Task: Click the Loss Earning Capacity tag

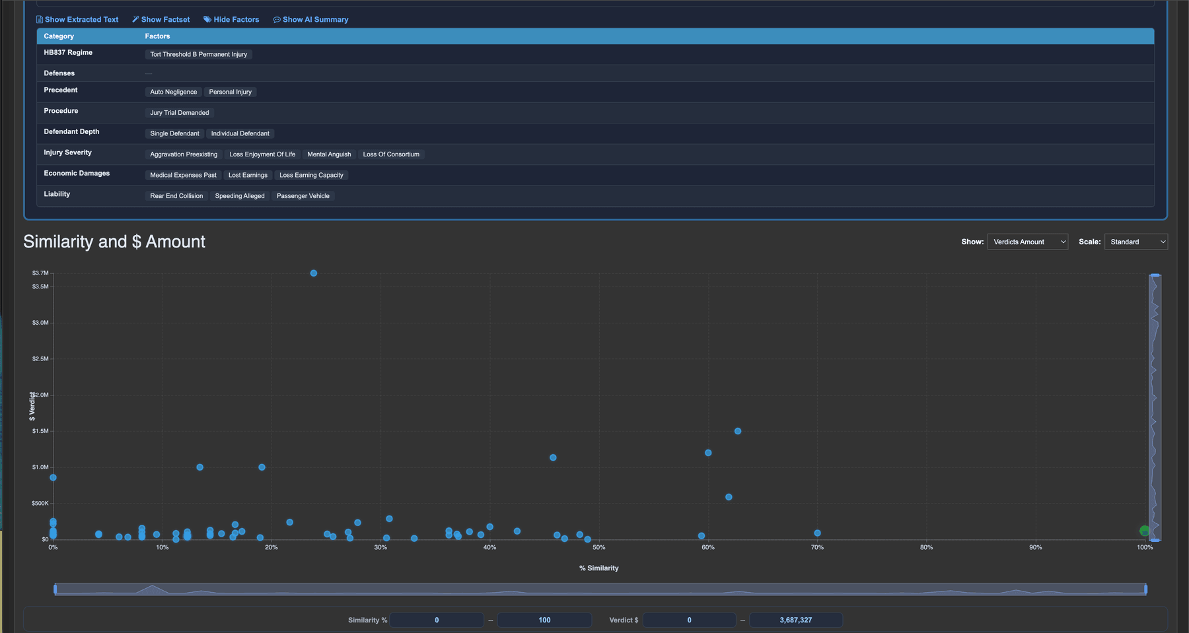Action: 311,176
